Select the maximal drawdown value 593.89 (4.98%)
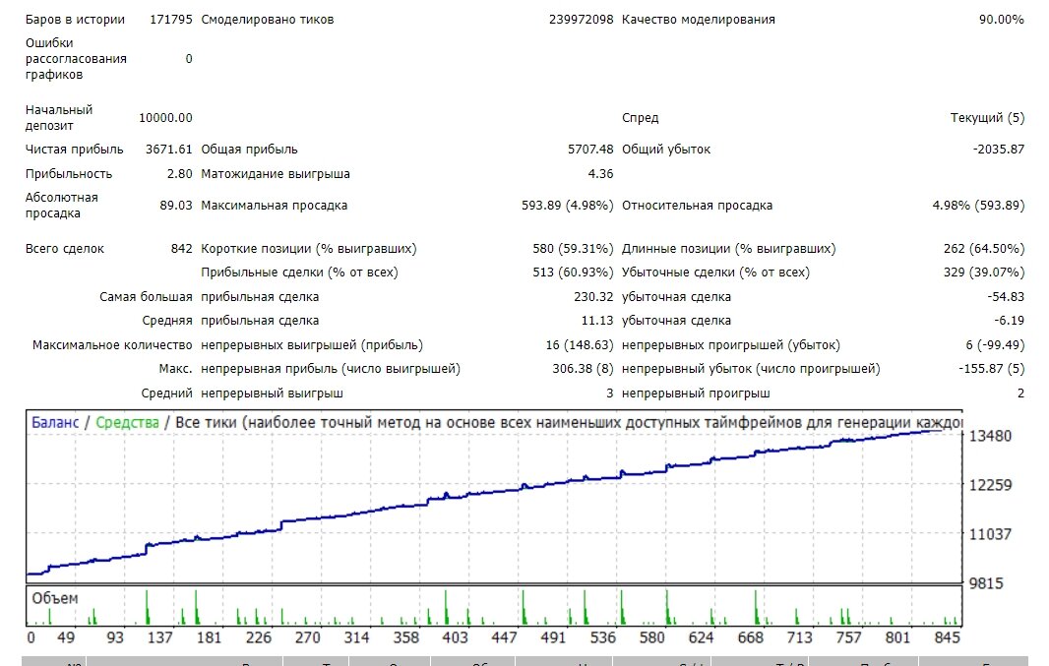Viewport: 1049px width, 666px height. [x=568, y=206]
